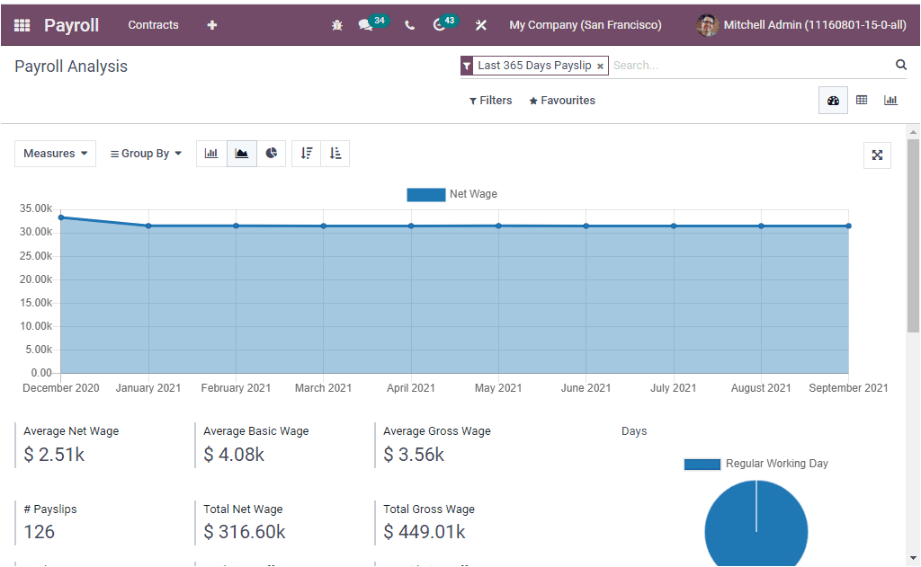
Task: Toggle the selected dashboard view
Action: (832, 100)
